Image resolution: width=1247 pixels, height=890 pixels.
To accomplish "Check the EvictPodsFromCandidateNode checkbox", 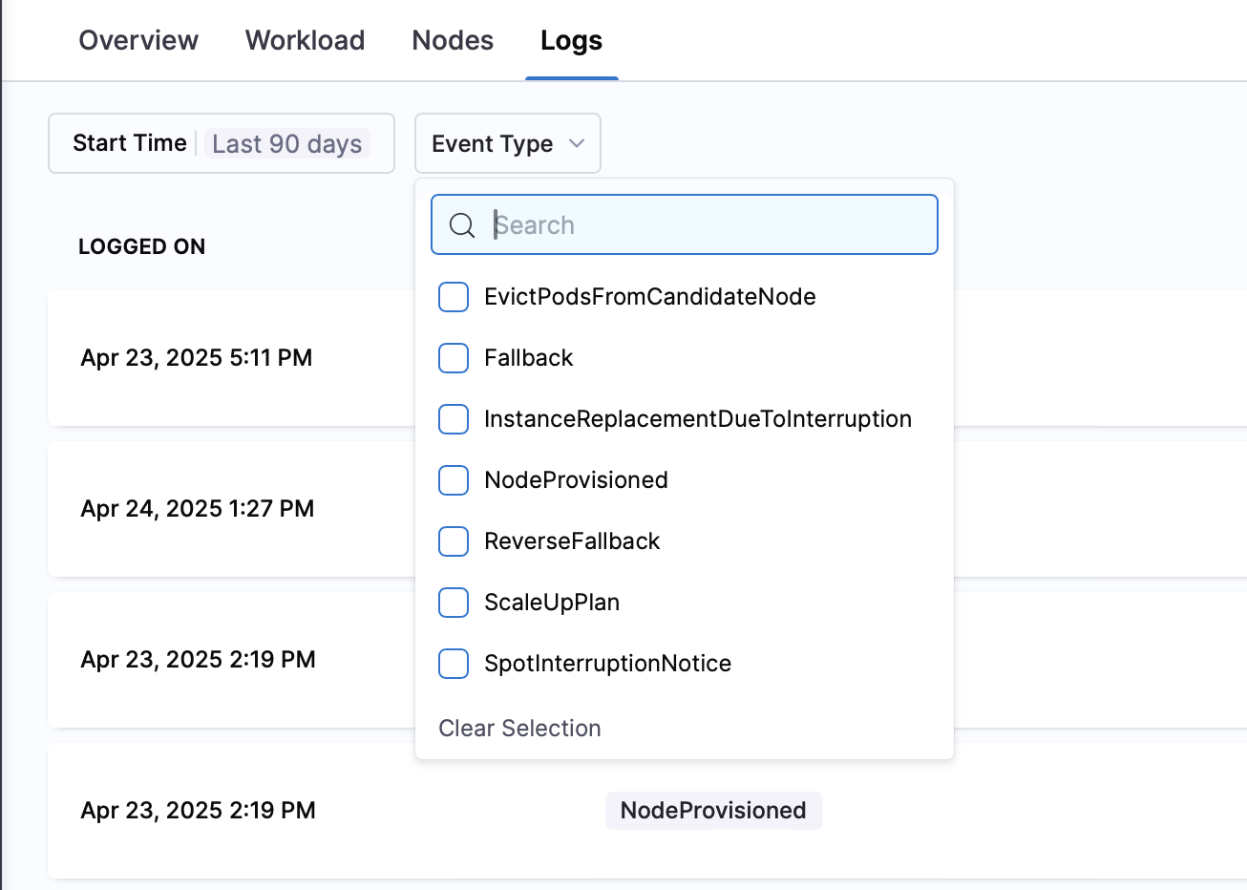I will (x=454, y=297).
